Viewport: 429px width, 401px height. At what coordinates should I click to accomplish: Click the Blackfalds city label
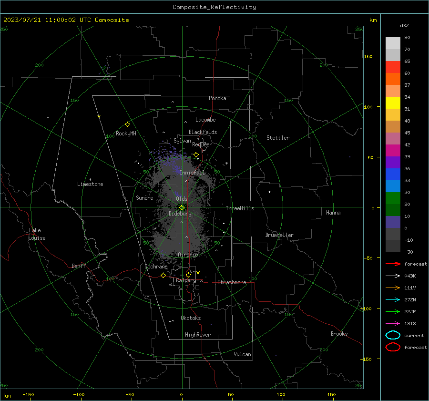click(203, 132)
